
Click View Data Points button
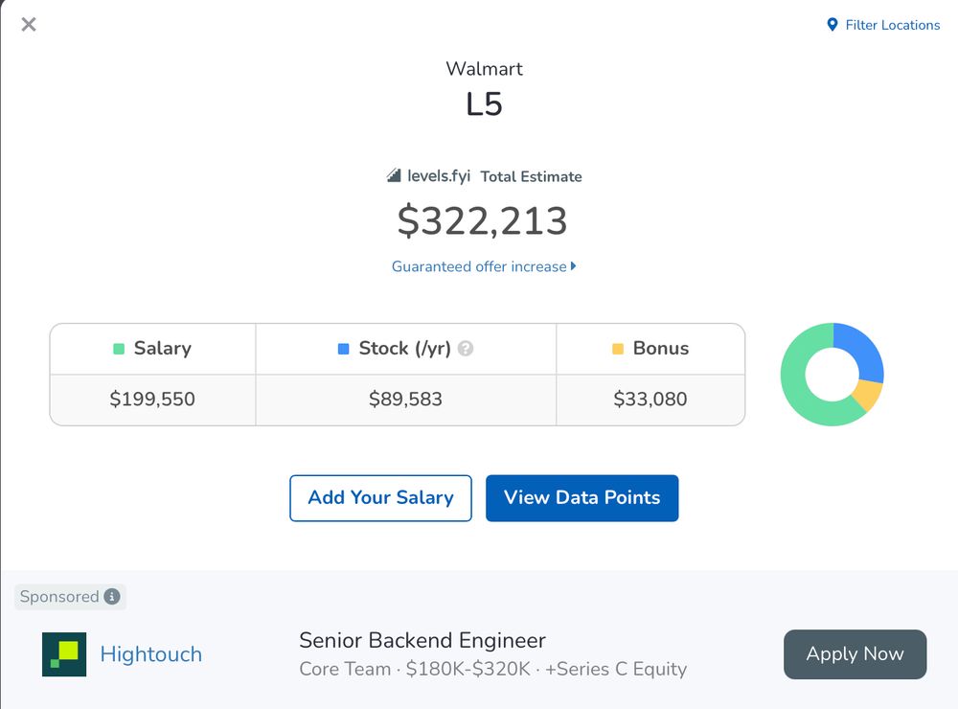pyautogui.click(x=582, y=498)
